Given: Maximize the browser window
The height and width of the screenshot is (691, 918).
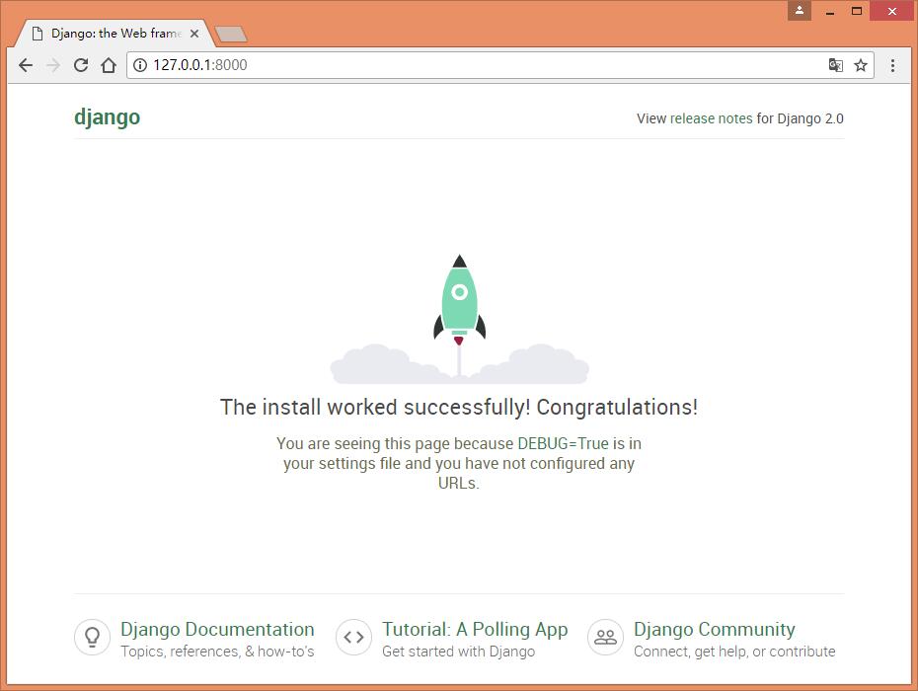Looking at the screenshot, I should (x=857, y=11).
